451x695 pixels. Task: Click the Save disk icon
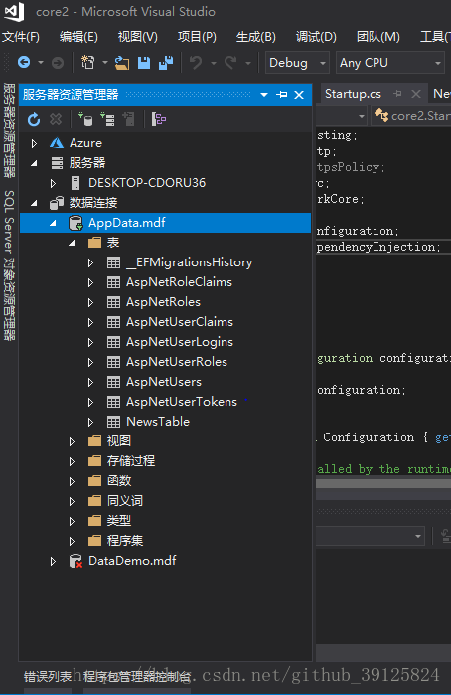tap(144, 63)
